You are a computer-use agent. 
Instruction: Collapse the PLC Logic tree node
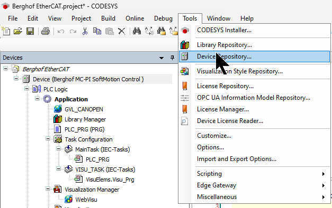coord(26,89)
